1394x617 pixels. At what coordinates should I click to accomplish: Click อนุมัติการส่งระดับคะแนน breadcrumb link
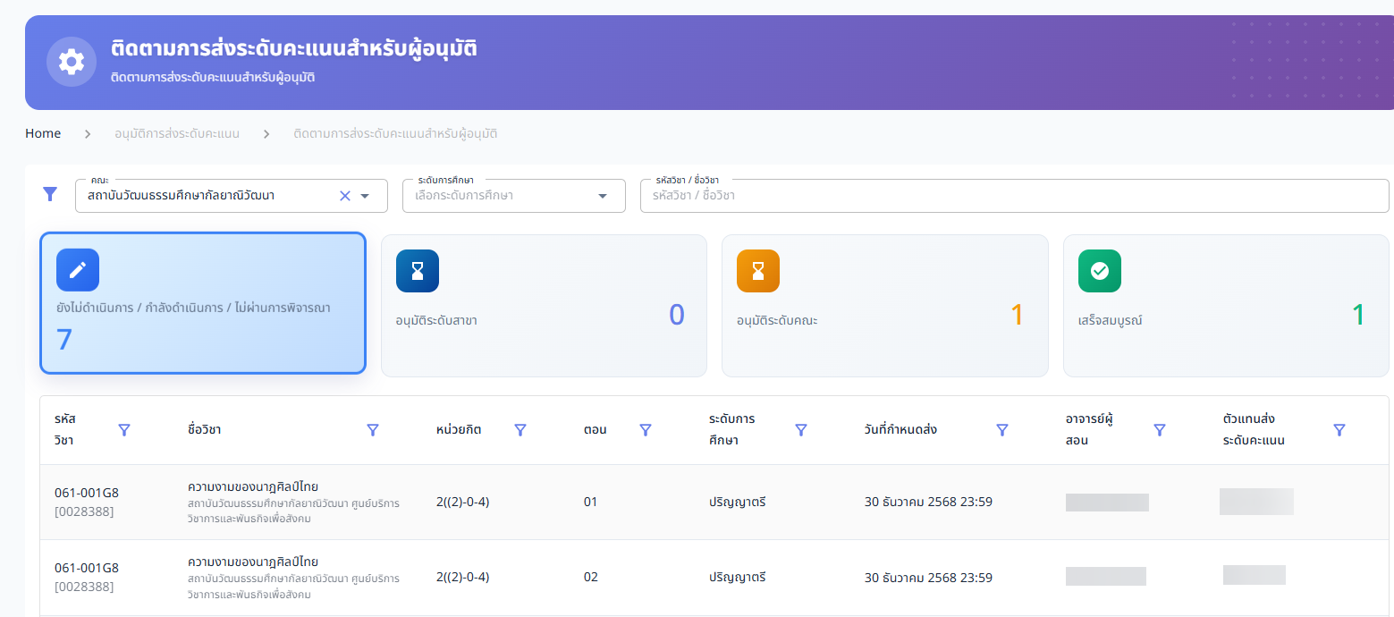(x=177, y=134)
